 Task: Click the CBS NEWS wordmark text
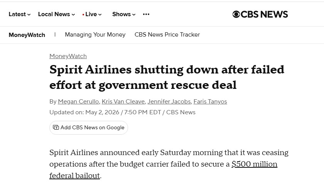264,14
